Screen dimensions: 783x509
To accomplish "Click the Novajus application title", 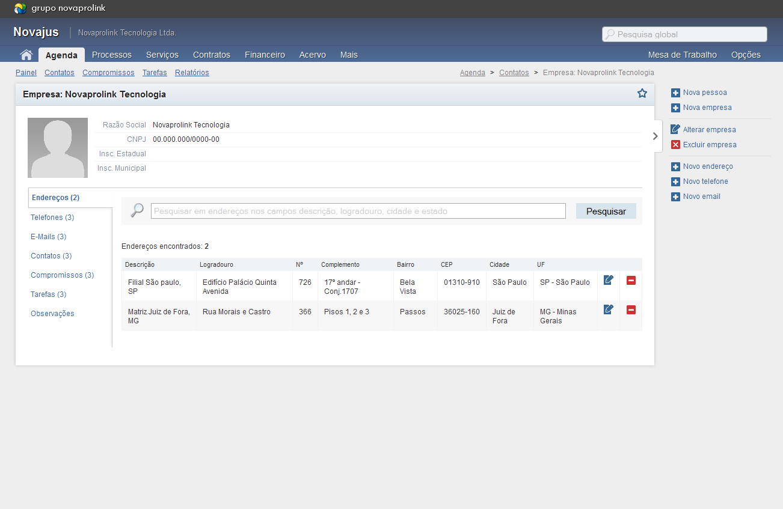I will pyautogui.click(x=36, y=32).
